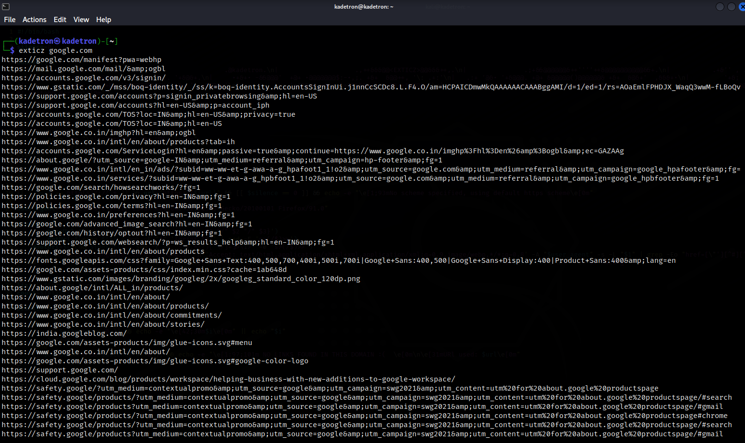
Task: Select the accounts.google.com/v3/signin/ URL
Action: pyautogui.click(x=84, y=78)
